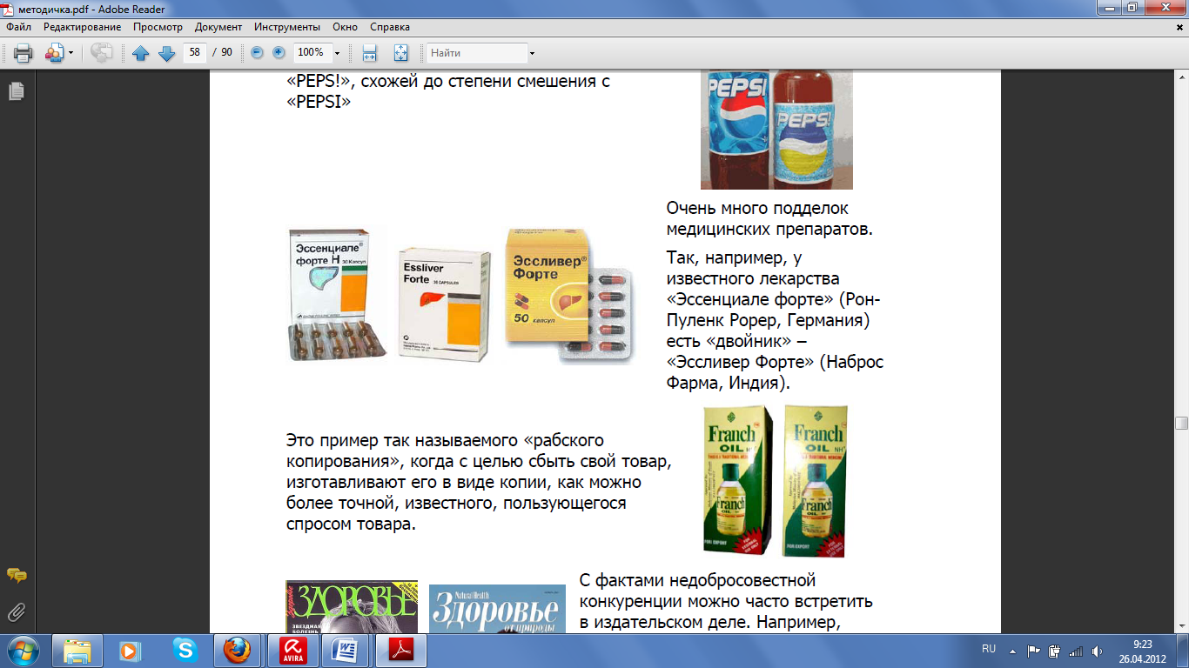Expand the collaborate icon dropdown arrow
The image size is (1189, 668).
pyautogui.click(x=71, y=53)
